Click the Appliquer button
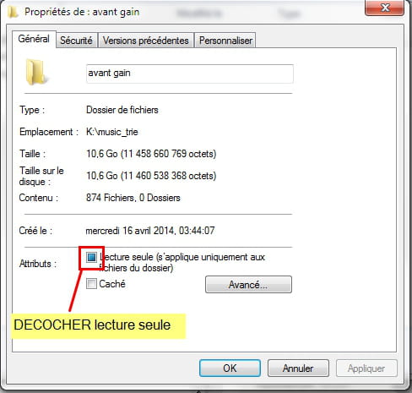Image resolution: width=412 pixels, height=393 pixels. point(366,368)
